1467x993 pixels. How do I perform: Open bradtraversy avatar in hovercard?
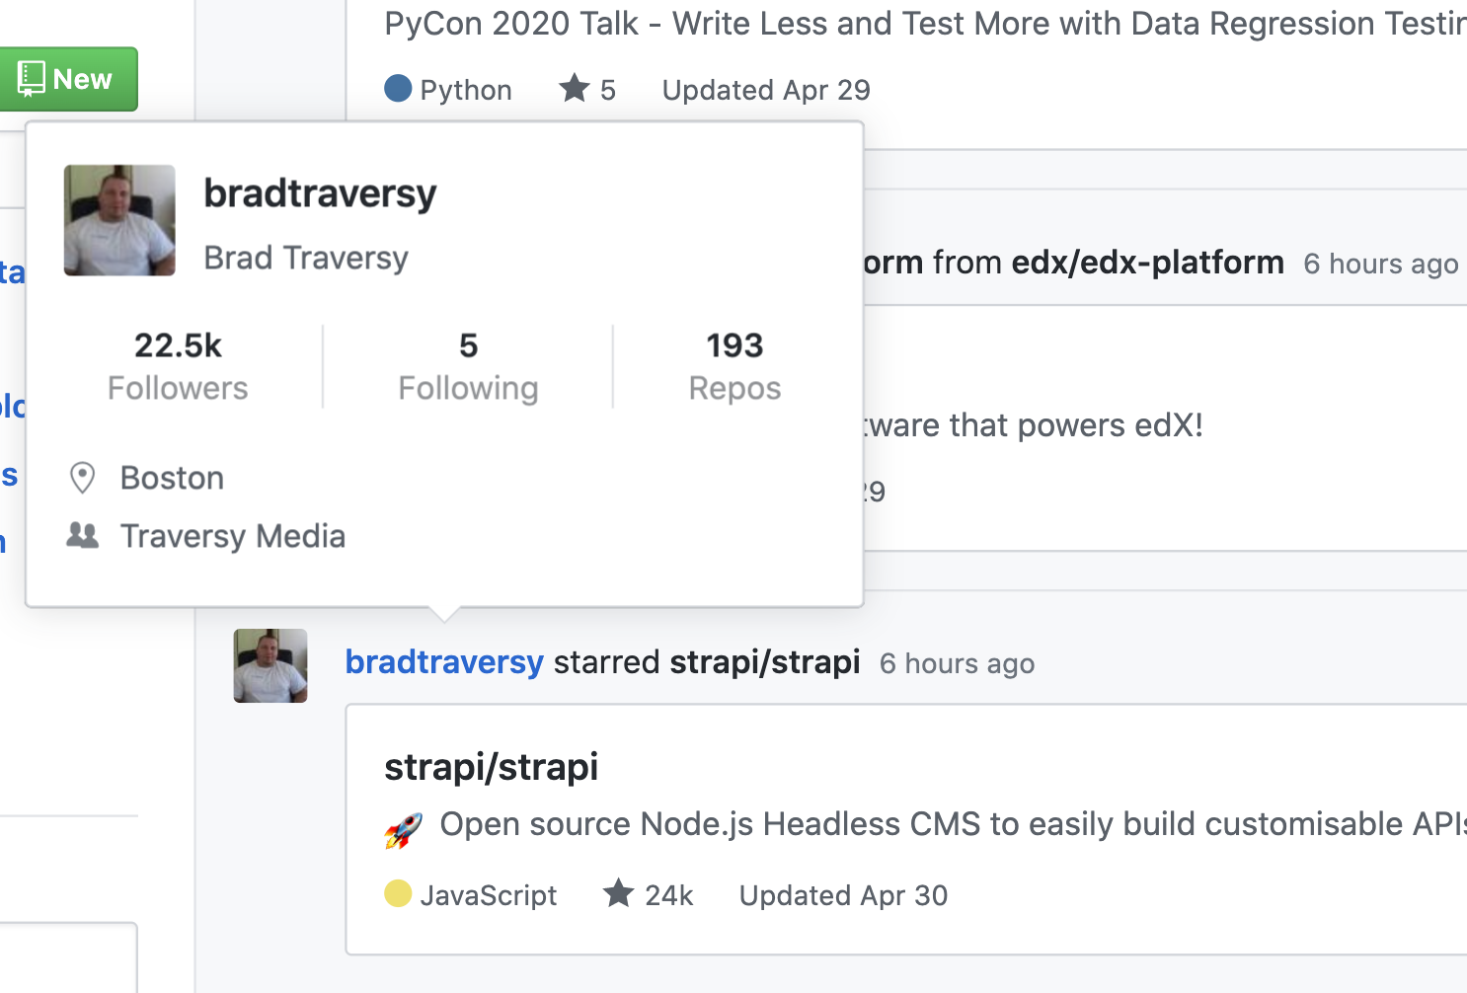119,220
